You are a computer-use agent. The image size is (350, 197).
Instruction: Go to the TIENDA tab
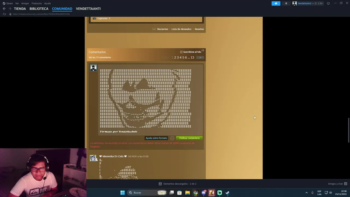pyautogui.click(x=20, y=9)
